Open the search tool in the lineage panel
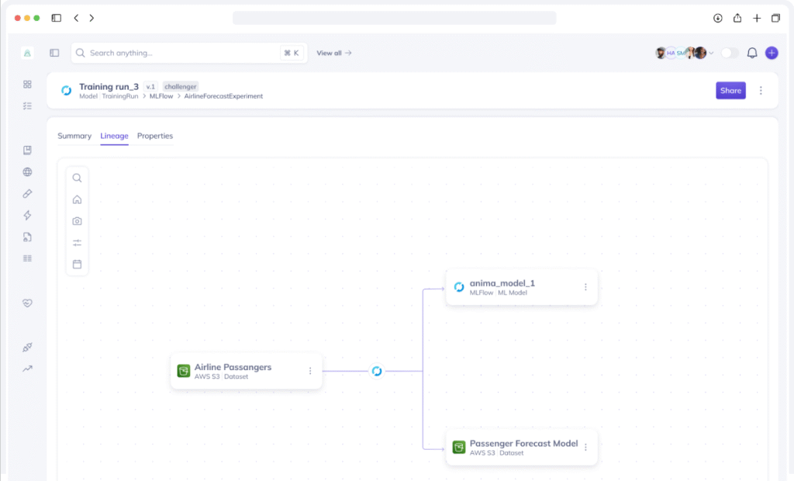The height and width of the screenshot is (481, 794). click(x=77, y=178)
